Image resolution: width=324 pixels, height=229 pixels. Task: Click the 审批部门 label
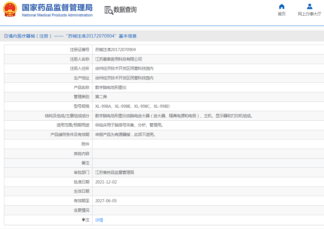click(x=82, y=172)
